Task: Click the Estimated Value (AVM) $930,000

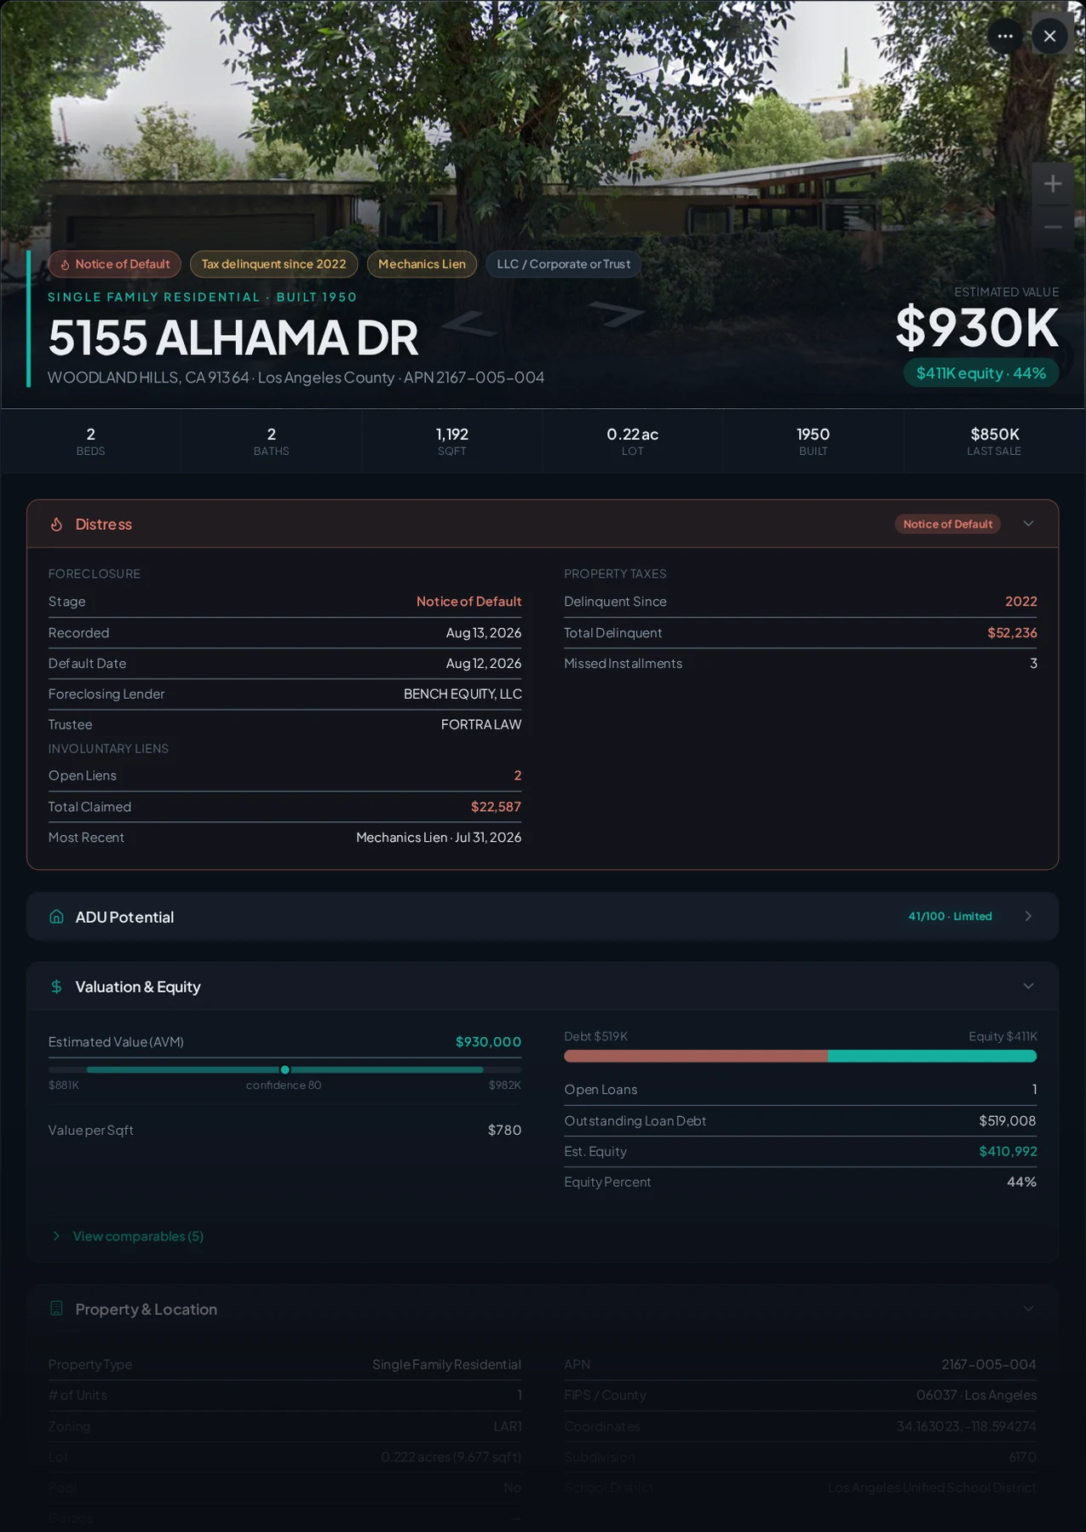Action: point(488,1042)
